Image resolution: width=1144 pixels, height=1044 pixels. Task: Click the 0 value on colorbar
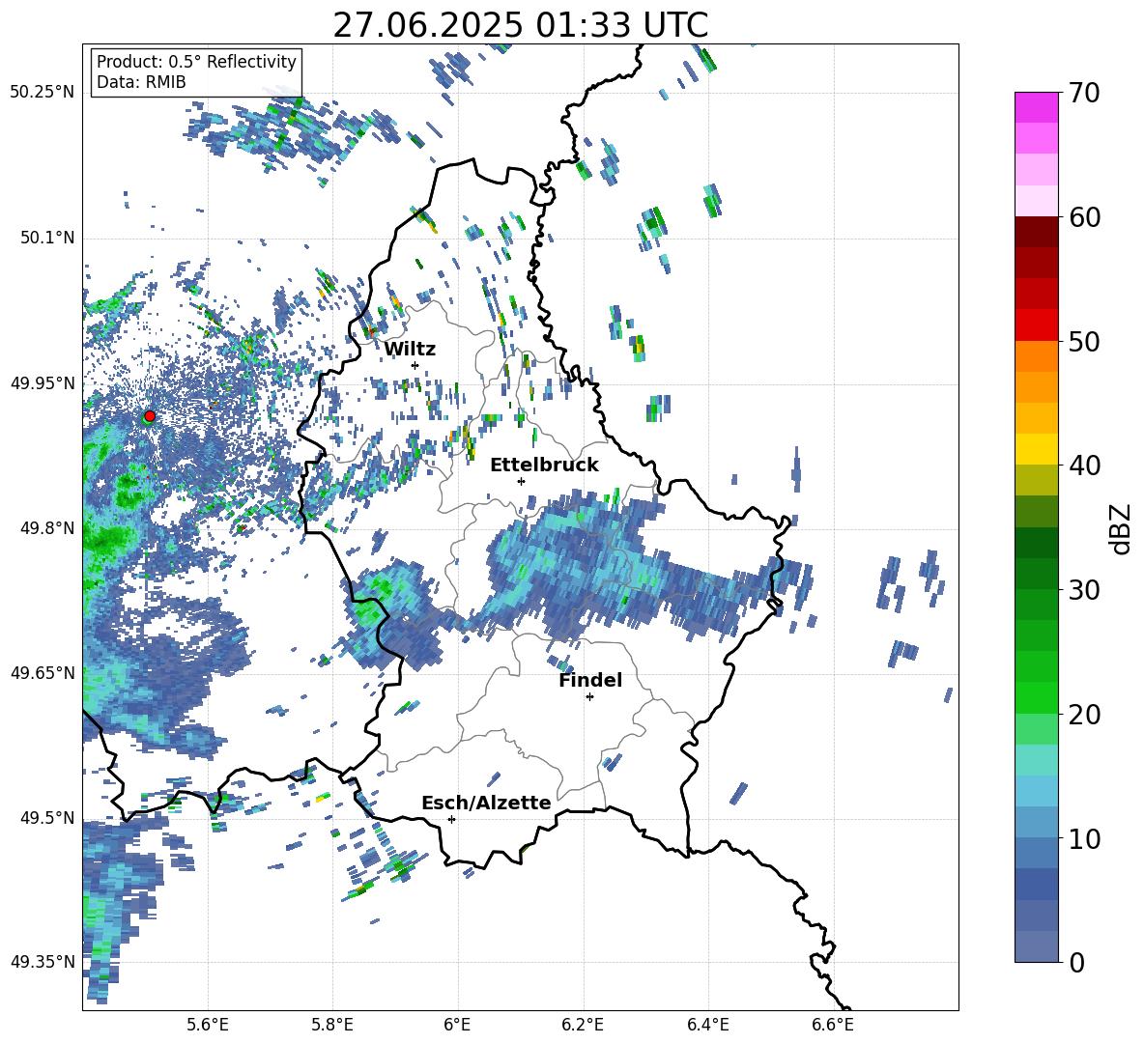(1076, 962)
